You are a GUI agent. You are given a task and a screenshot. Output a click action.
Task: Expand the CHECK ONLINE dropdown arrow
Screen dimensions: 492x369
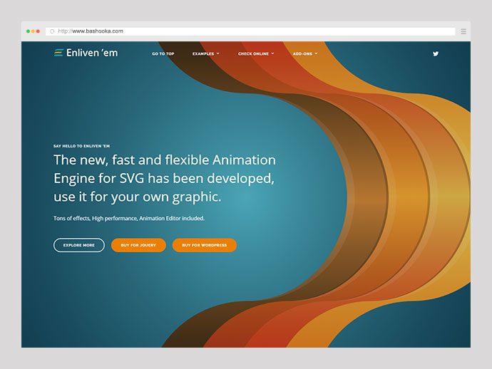coord(272,53)
